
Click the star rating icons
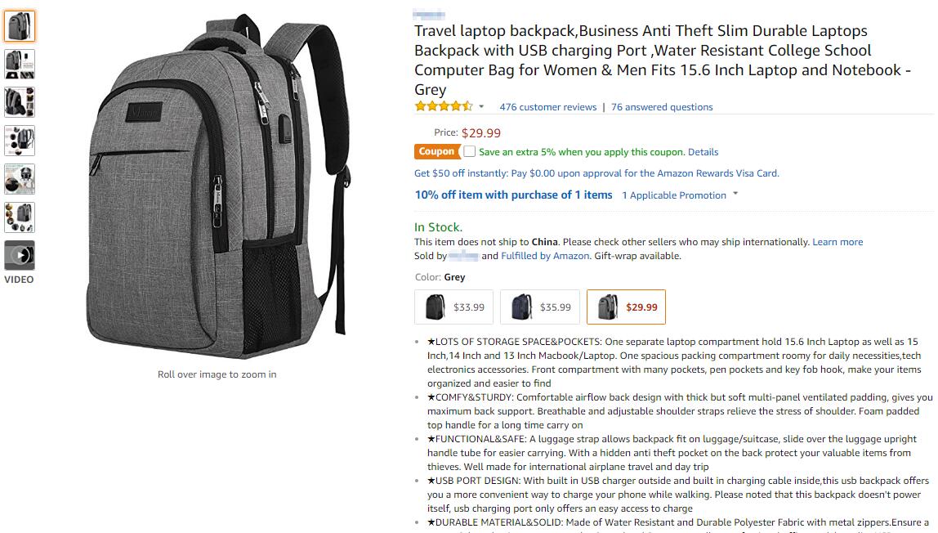pyautogui.click(x=444, y=106)
